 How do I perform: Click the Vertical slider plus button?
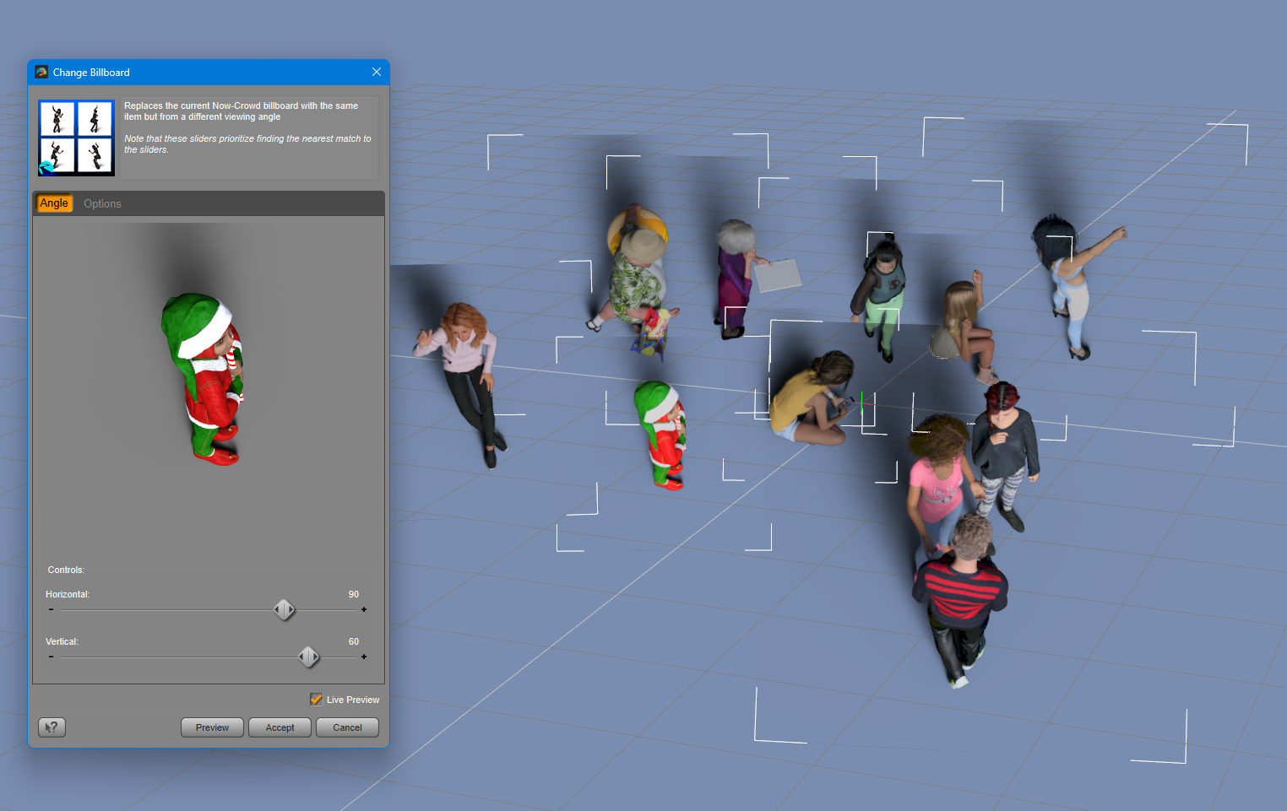point(364,657)
